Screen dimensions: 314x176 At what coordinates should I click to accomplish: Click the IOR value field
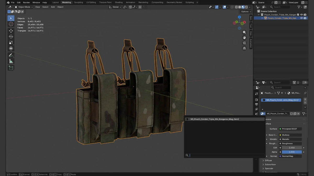tap(292, 148)
